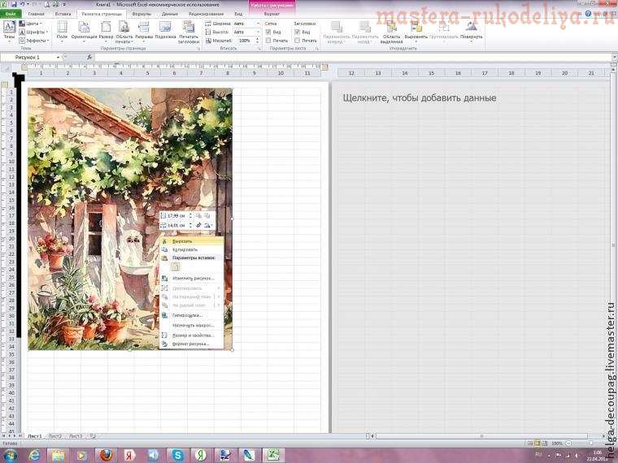Open Internet Explorer from the taskbar
The height and width of the screenshot is (463, 618).
(35, 455)
